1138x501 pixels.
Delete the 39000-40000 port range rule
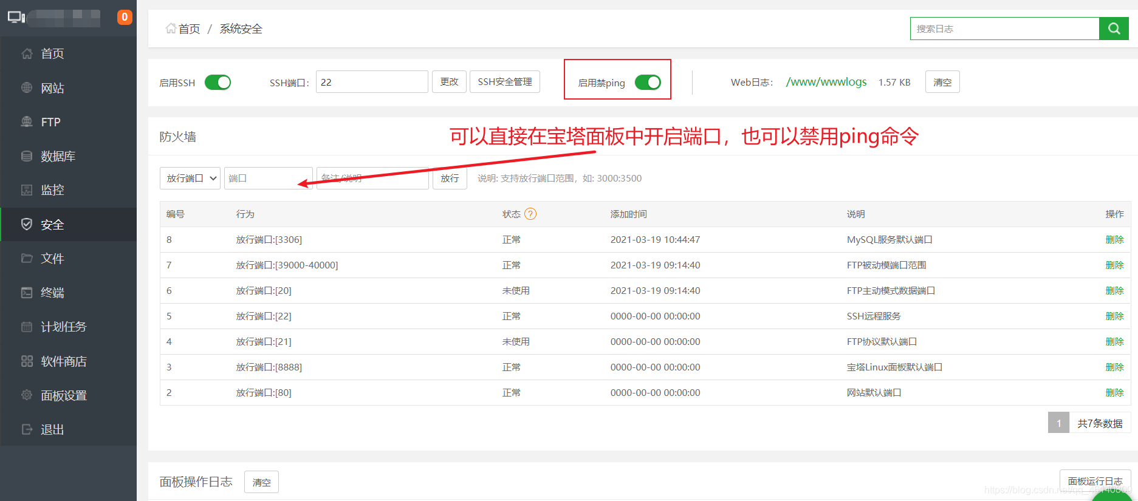pyautogui.click(x=1114, y=265)
